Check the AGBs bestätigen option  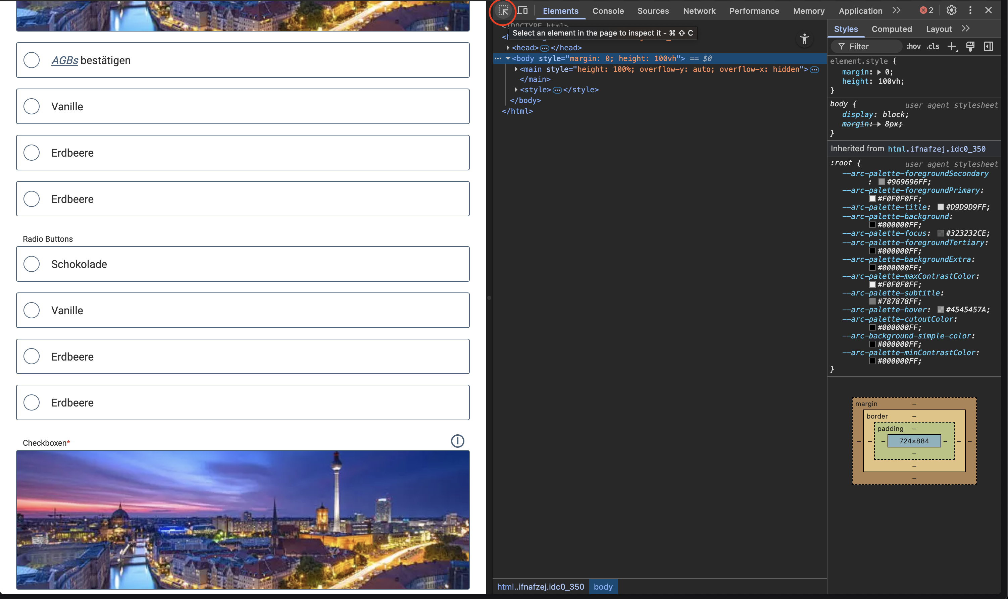pyautogui.click(x=32, y=60)
